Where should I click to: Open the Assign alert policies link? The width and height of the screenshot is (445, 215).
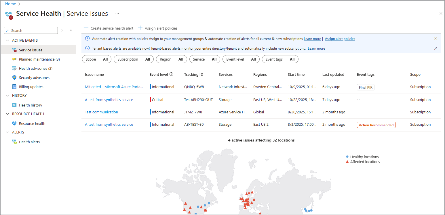point(340,39)
